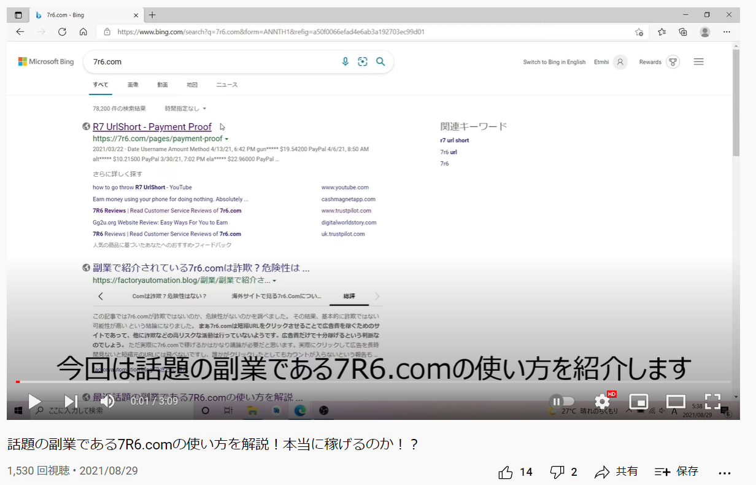Viewport: 756px width, 485px height.
Task: Select the すべて results tab
Action: click(x=101, y=85)
